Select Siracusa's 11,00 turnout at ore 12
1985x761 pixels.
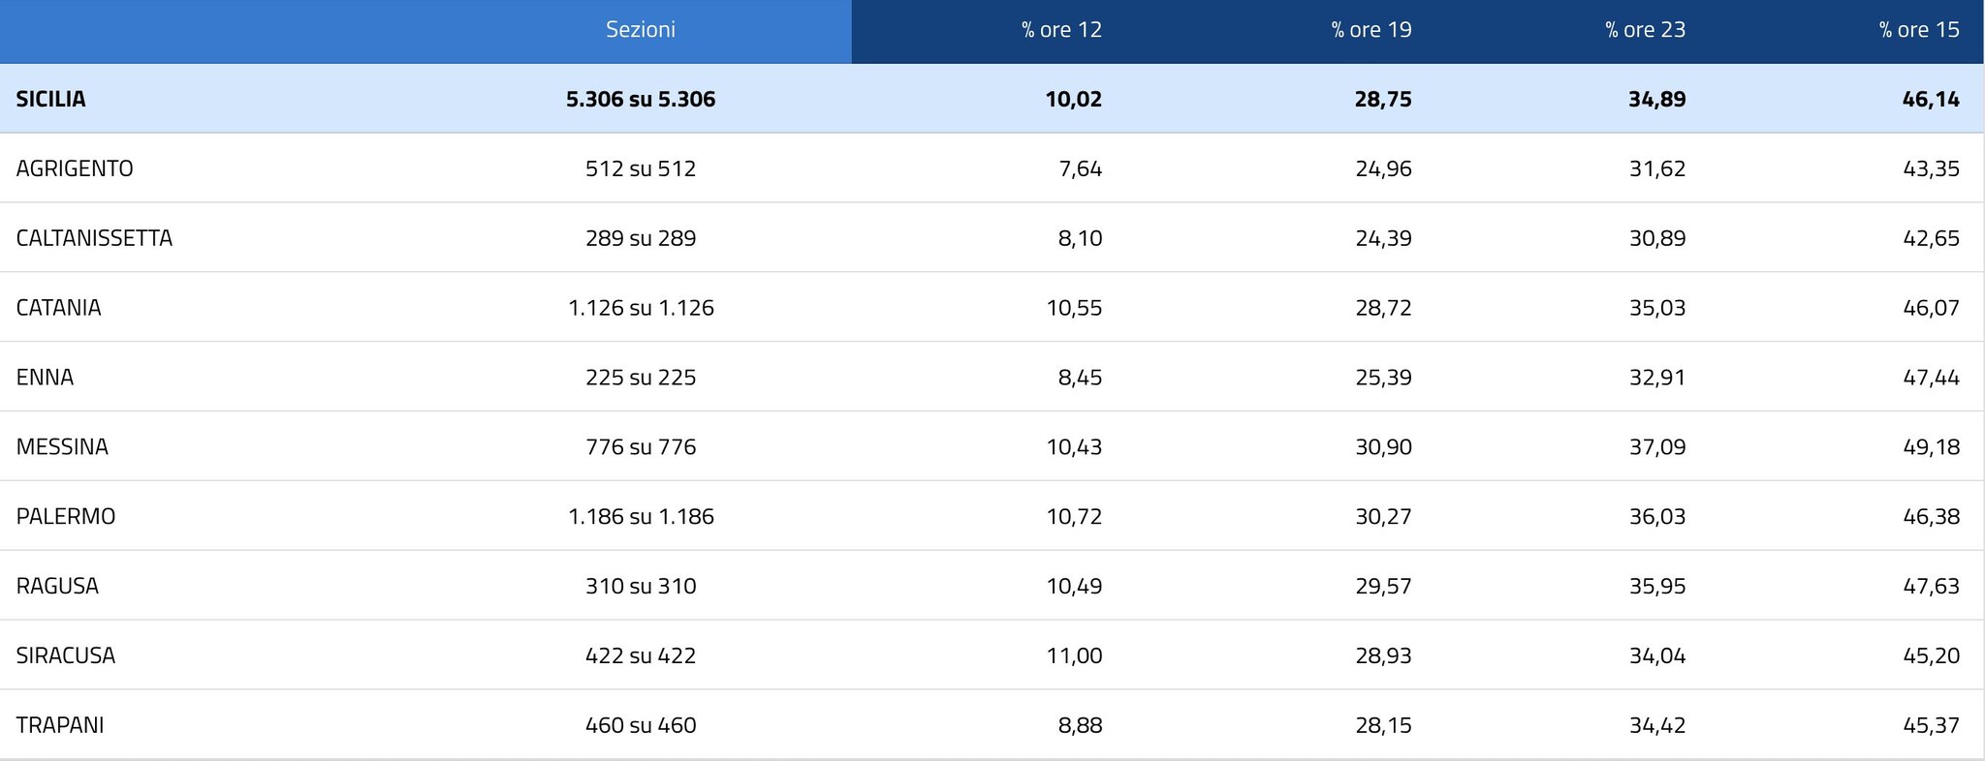point(1074,655)
